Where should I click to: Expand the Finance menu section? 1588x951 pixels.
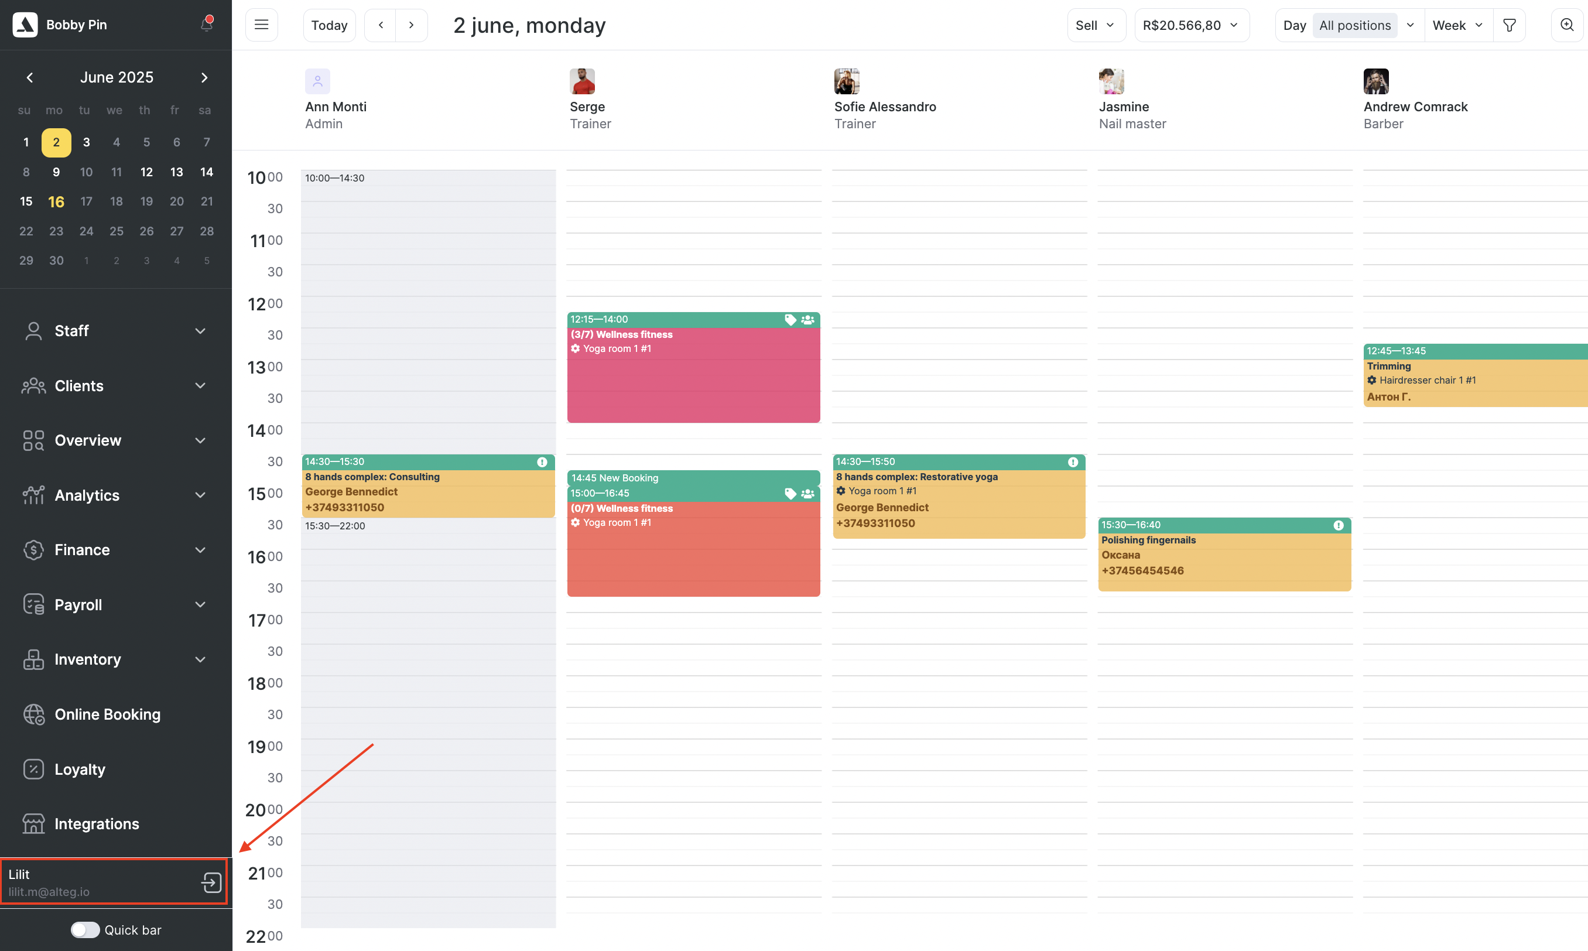200,550
